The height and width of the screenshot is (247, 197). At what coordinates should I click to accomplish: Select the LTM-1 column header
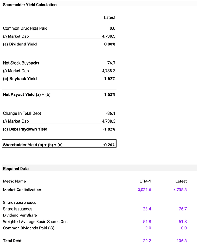pyautogui.click(x=145, y=181)
